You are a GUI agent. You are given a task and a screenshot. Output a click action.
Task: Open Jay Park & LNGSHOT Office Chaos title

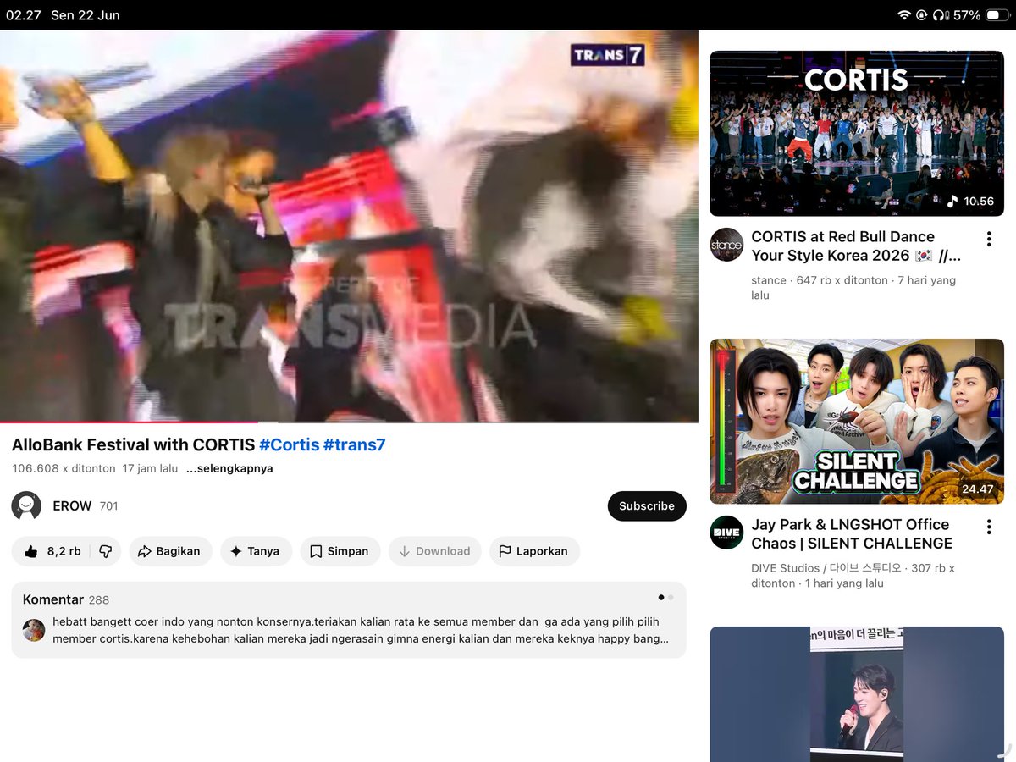pyautogui.click(x=852, y=533)
